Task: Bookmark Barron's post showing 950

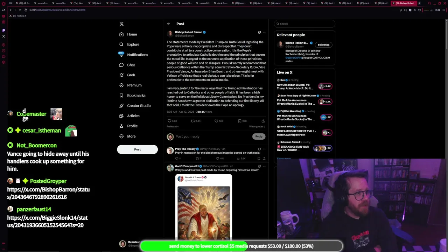Action: [240, 121]
